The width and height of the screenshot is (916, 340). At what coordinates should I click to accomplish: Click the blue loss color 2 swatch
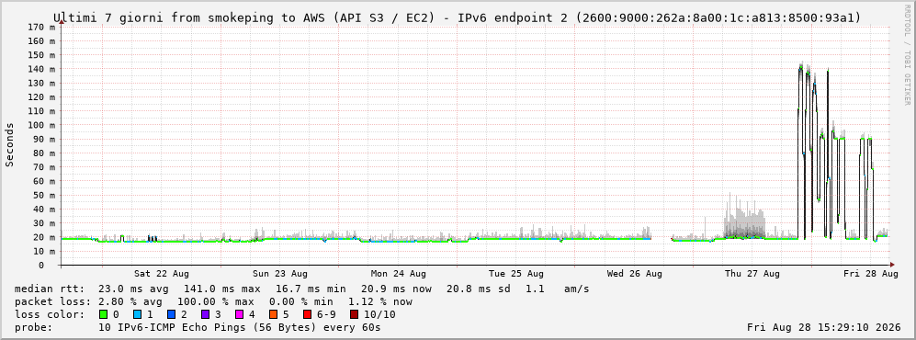[171, 314]
